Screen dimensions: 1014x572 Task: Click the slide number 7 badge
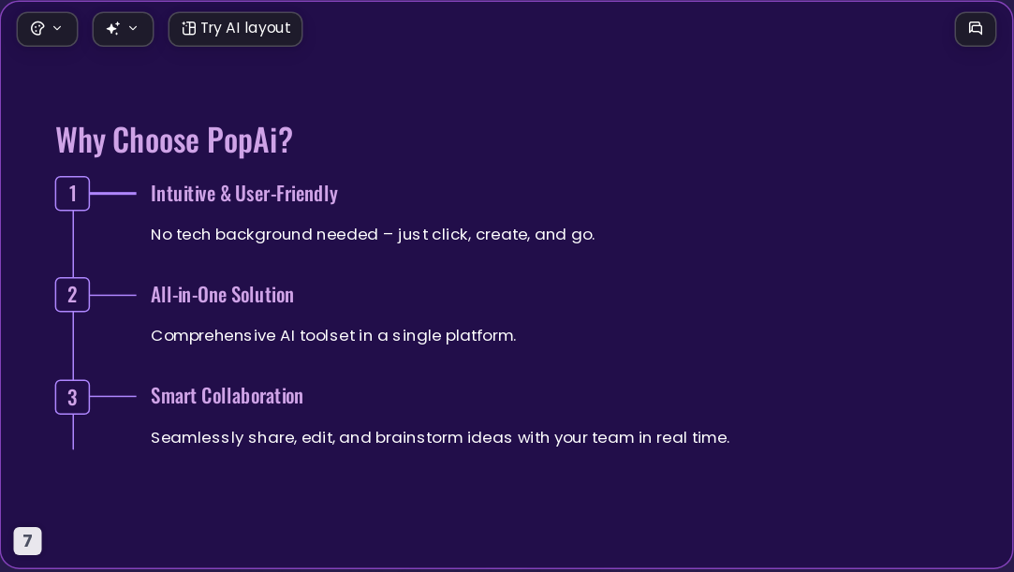[x=28, y=541]
